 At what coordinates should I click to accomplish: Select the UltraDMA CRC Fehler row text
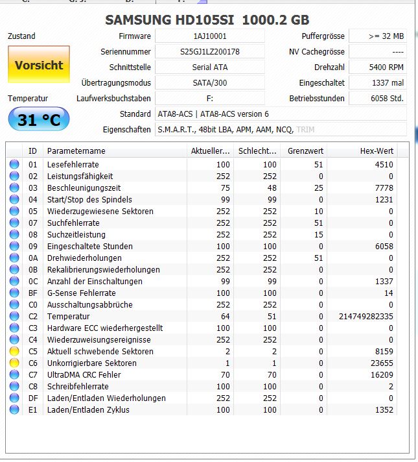tap(84, 375)
